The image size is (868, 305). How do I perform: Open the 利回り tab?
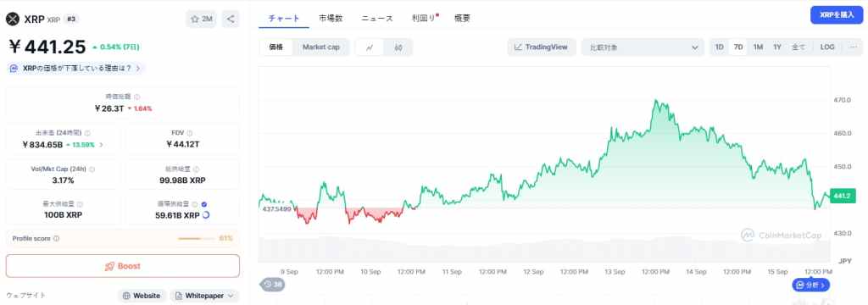(424, 19)
